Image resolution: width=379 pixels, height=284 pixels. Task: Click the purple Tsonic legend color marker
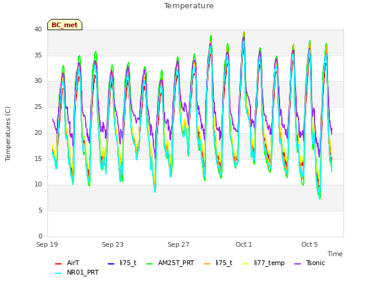tap(298, 263)
